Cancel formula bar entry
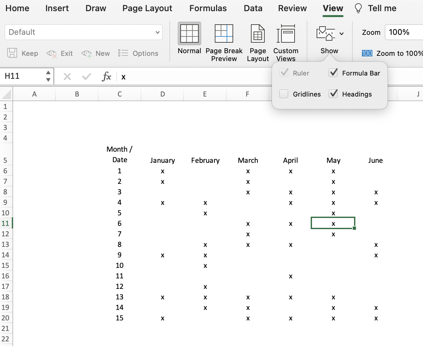This screenshot has height=346, width=423. click(67, 76)
